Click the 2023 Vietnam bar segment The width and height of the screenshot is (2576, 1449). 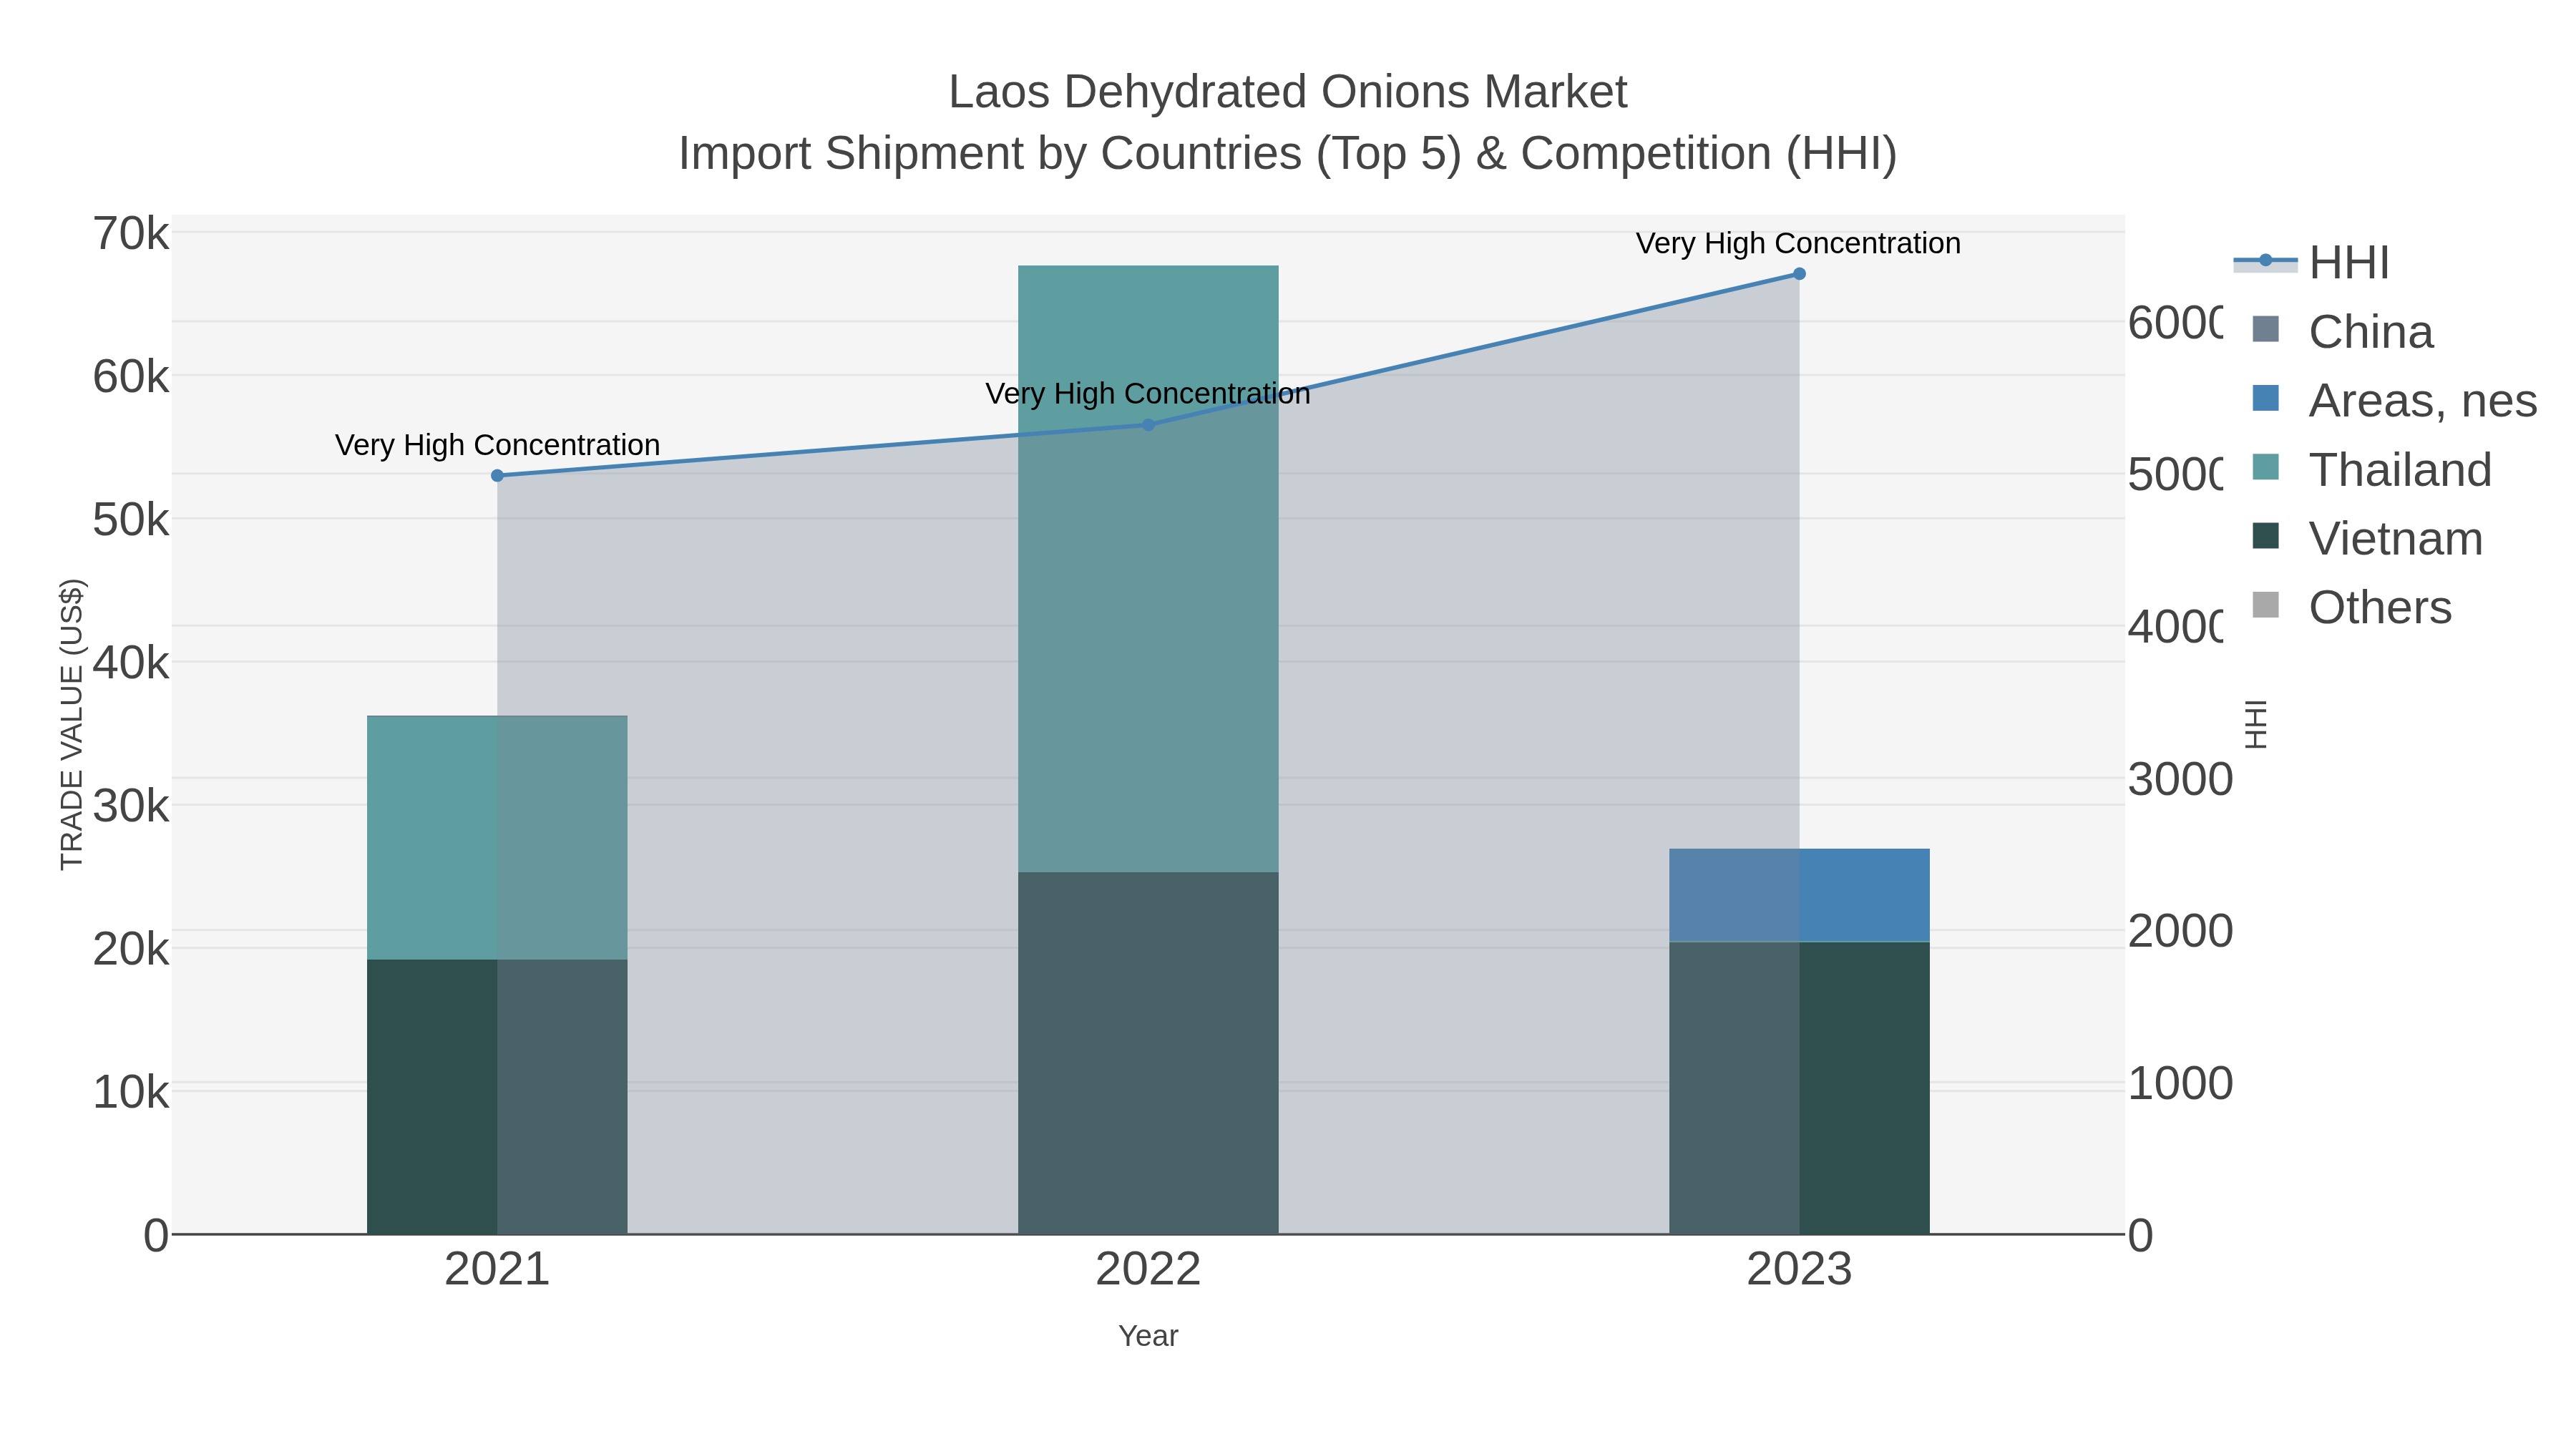(1799, 1088)
